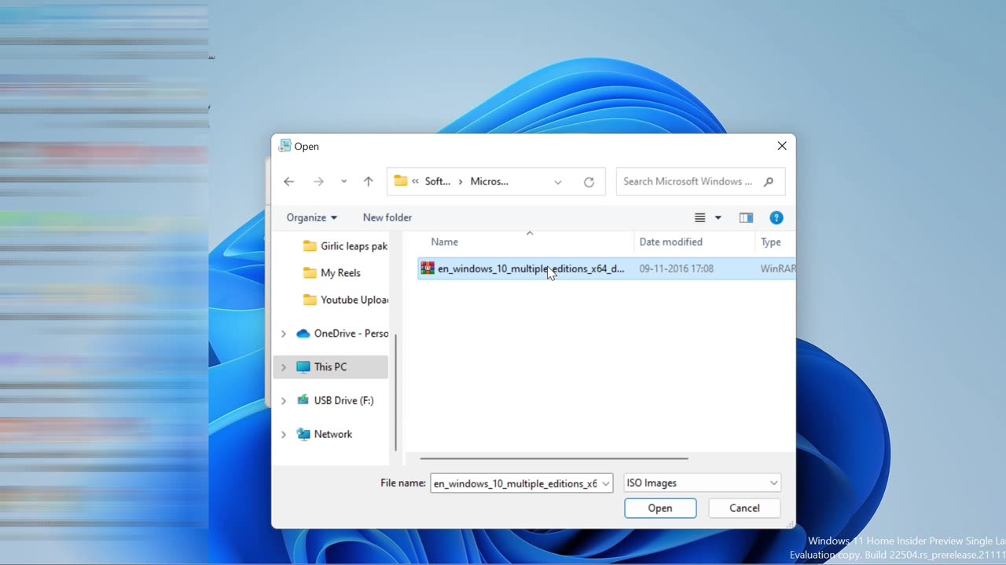Select OneDrive - Personal in the navigation pane
Viewport: 1006px width, 565px height.
tap(343, 334)
